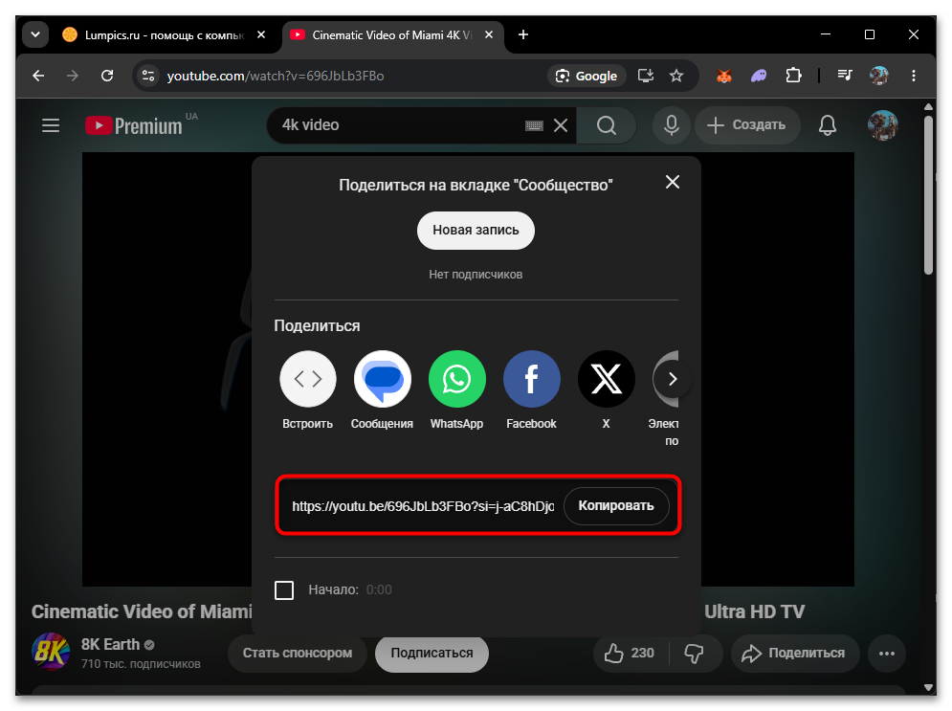This screenshot has height=711, width=952.
Task: Open the Создать create menu
Action: (x=747, y=125)
